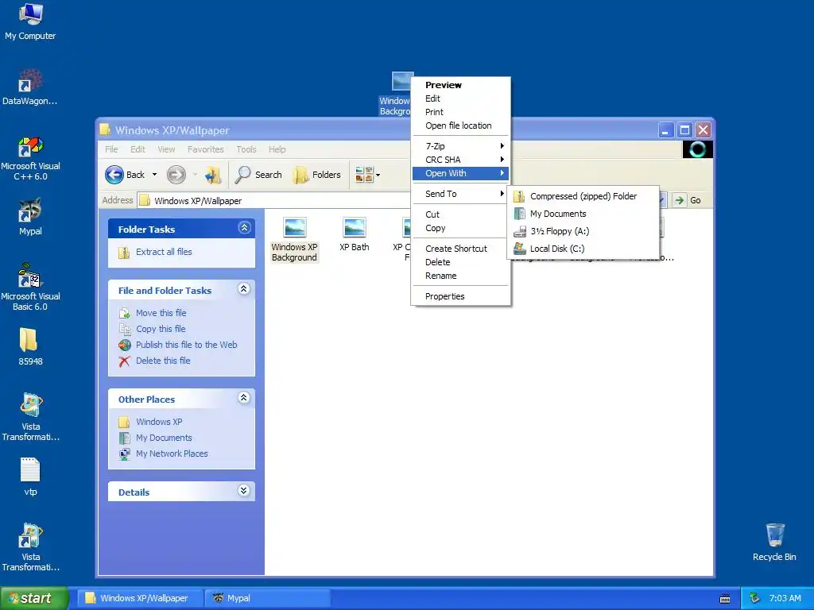Viewport: 814px width, 610px height.
Task: Launch the DataWagon desktop shortcut
Action: [x=30, y=87]
